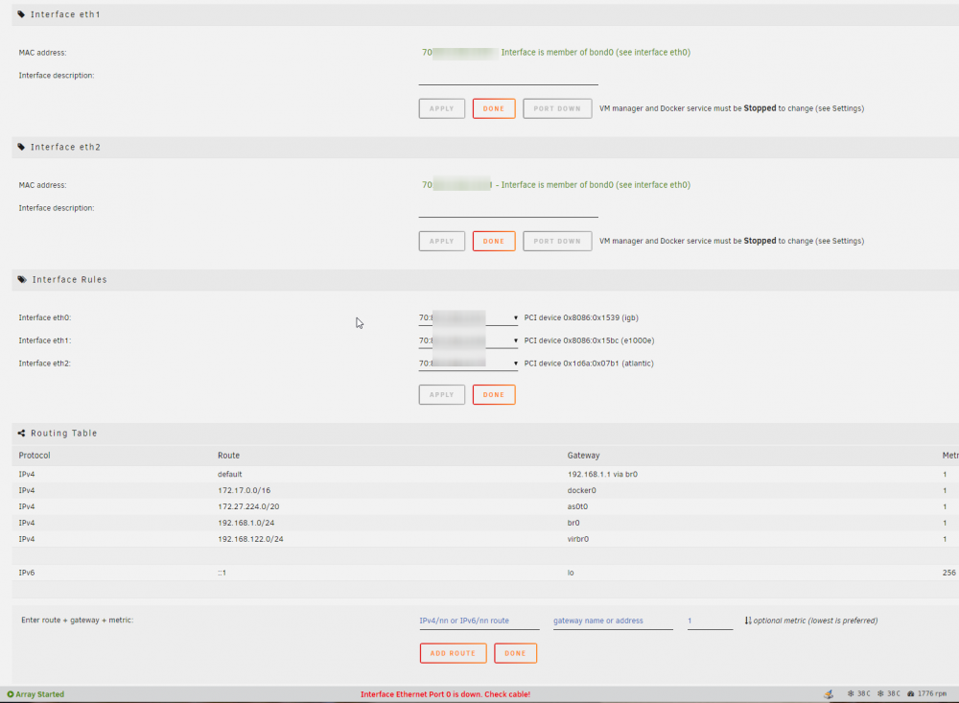Image resolution: width=959 pixels, height=703 pixels.
Task: Click Done in the Interface eth1 section
Action: [x=494, y=108]
